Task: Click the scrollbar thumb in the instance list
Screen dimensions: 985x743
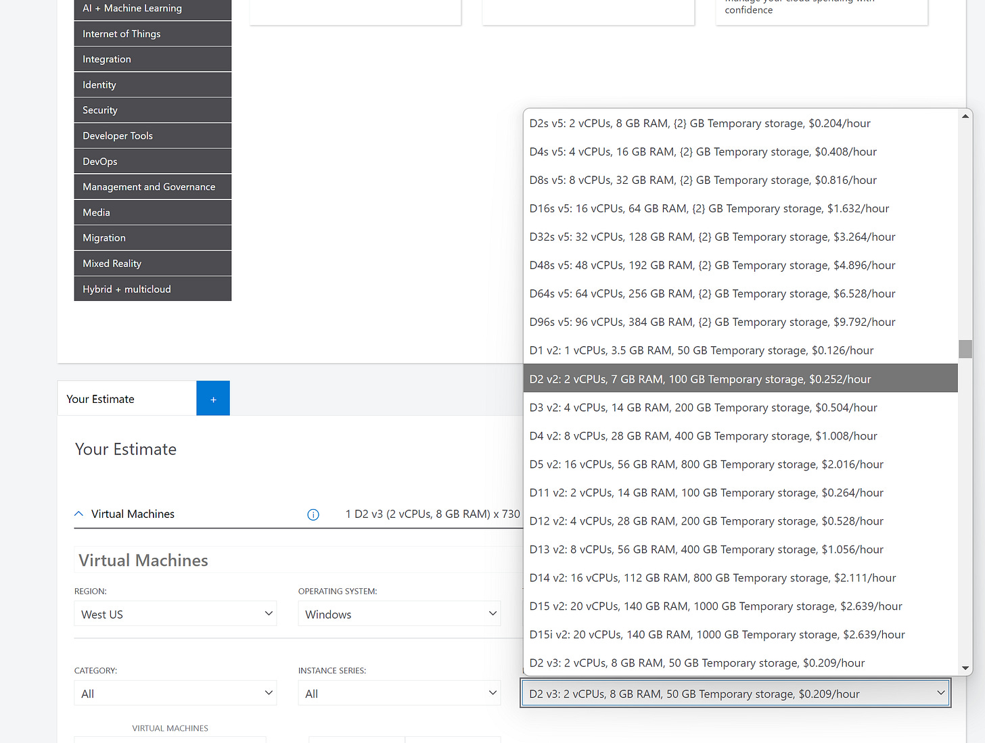Action: [965, 349]
